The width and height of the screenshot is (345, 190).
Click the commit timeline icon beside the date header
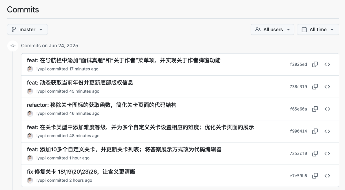coord(12,46)
